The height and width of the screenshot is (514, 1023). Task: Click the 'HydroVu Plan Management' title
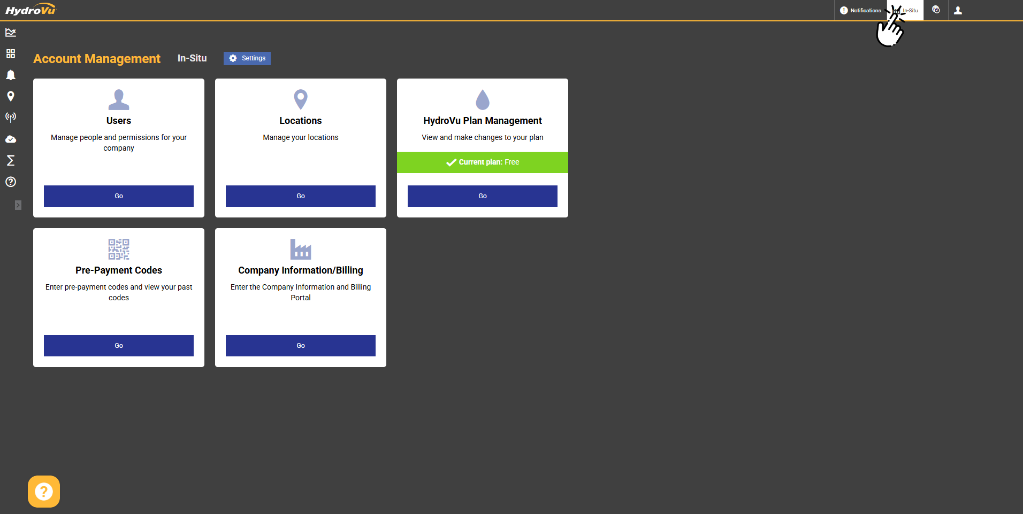483,121
